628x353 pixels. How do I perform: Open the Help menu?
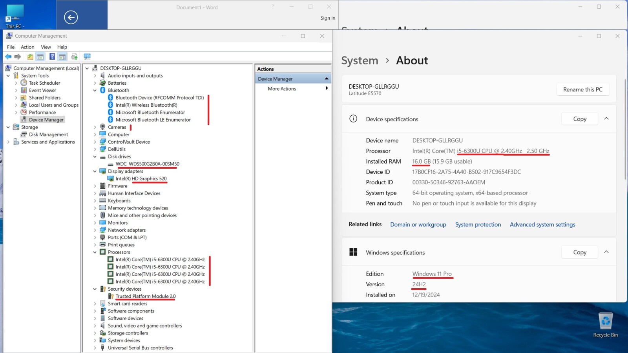[62, 47]
